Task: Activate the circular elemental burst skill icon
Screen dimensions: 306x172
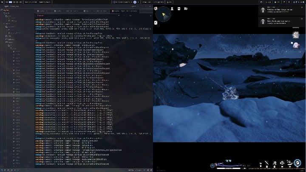Action: coord(297,163)
